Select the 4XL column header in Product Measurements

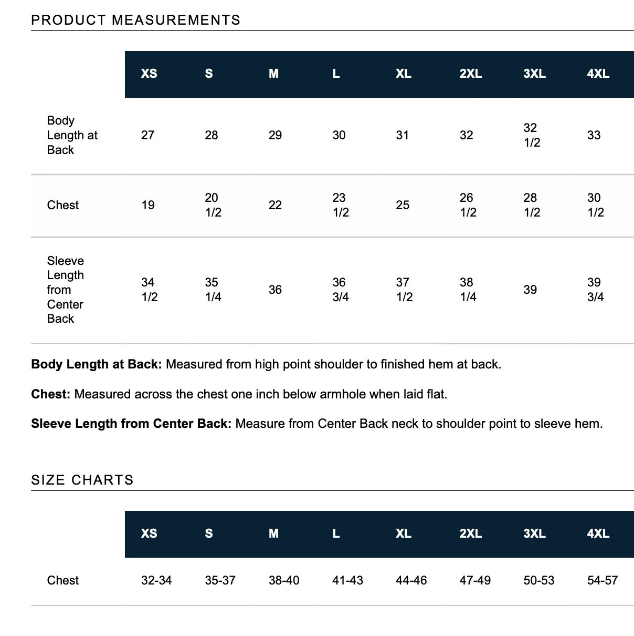pyautogui.click(x=598, y=74)
